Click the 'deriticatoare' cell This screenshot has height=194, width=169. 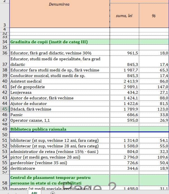tap(59, 168)
